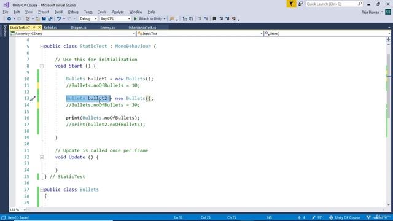Undo the last edit
This screenshot has width=393, height=221.
[59, 19]
